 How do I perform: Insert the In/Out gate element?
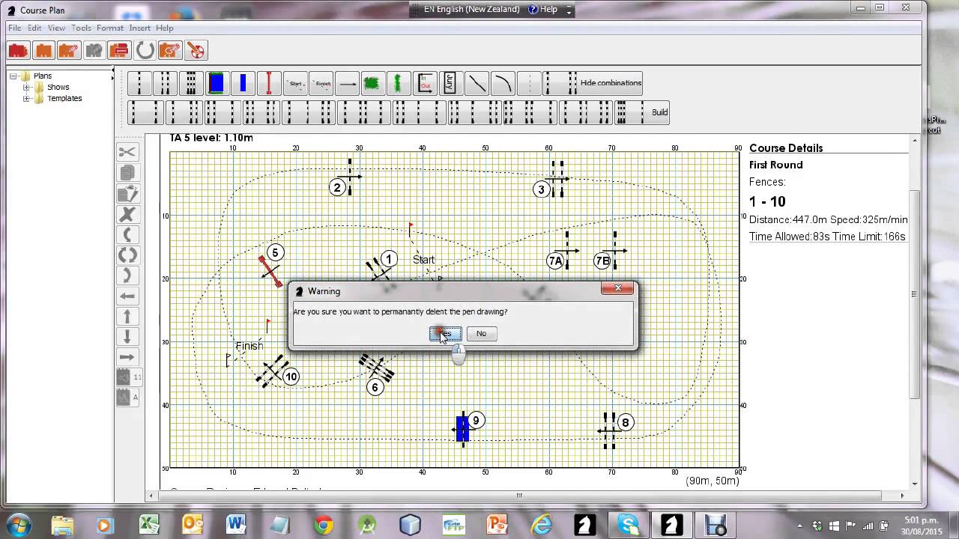[x=425, y=83]
